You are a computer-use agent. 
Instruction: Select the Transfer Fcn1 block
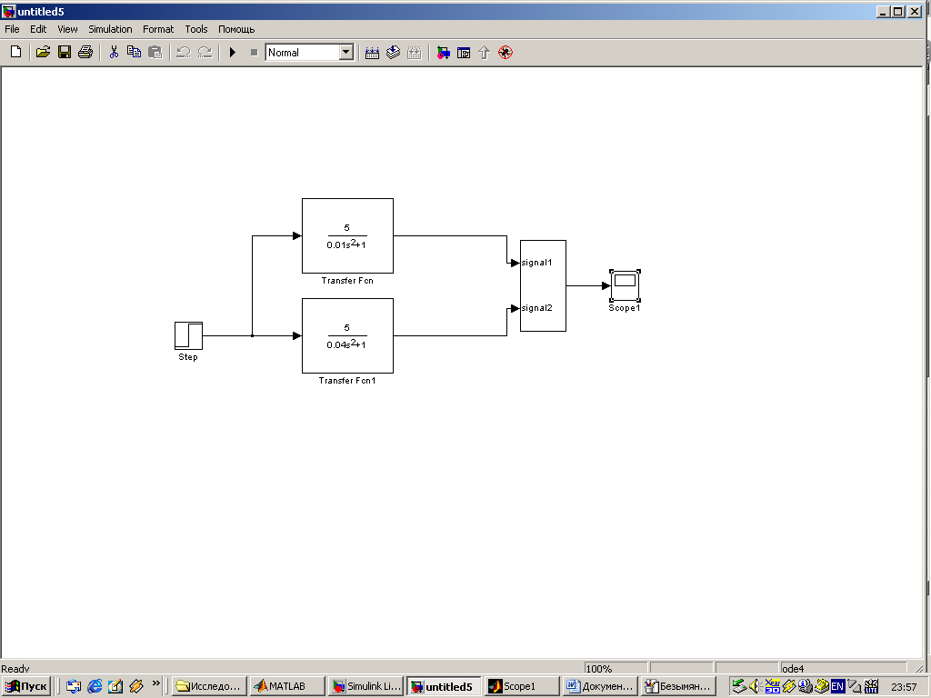pos(347,335)
